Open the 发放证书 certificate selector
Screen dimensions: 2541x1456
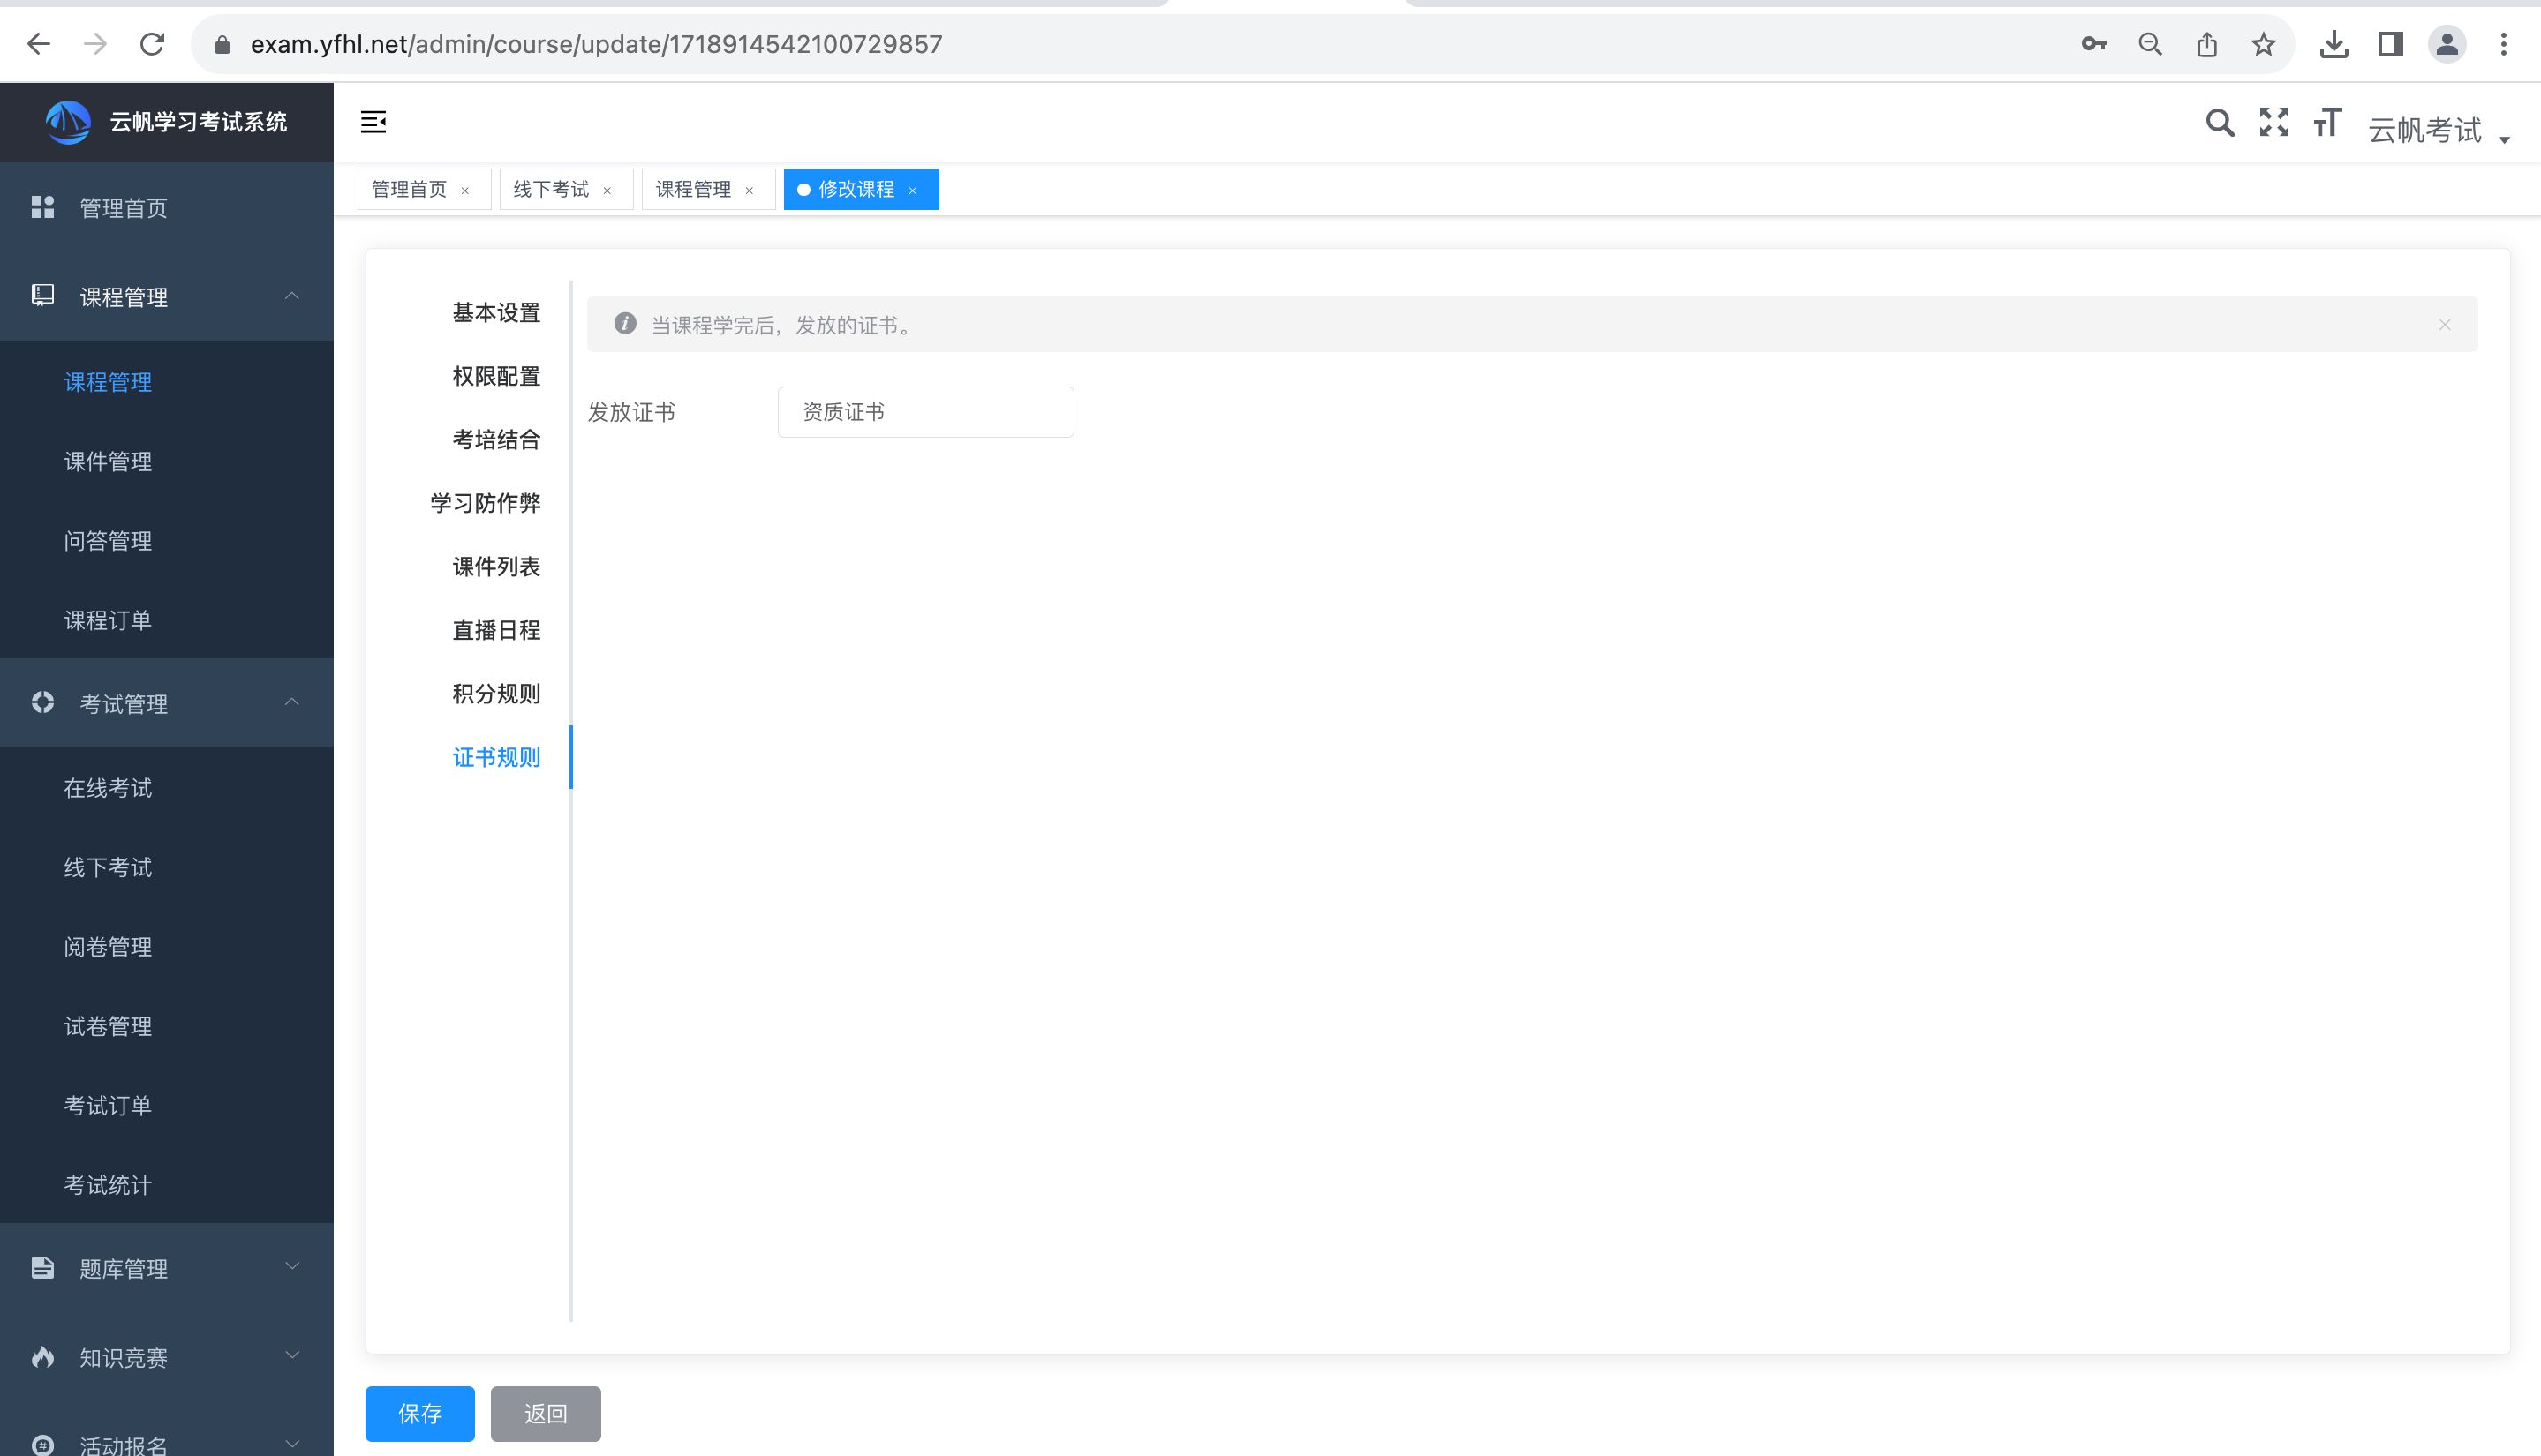[925, 412]
